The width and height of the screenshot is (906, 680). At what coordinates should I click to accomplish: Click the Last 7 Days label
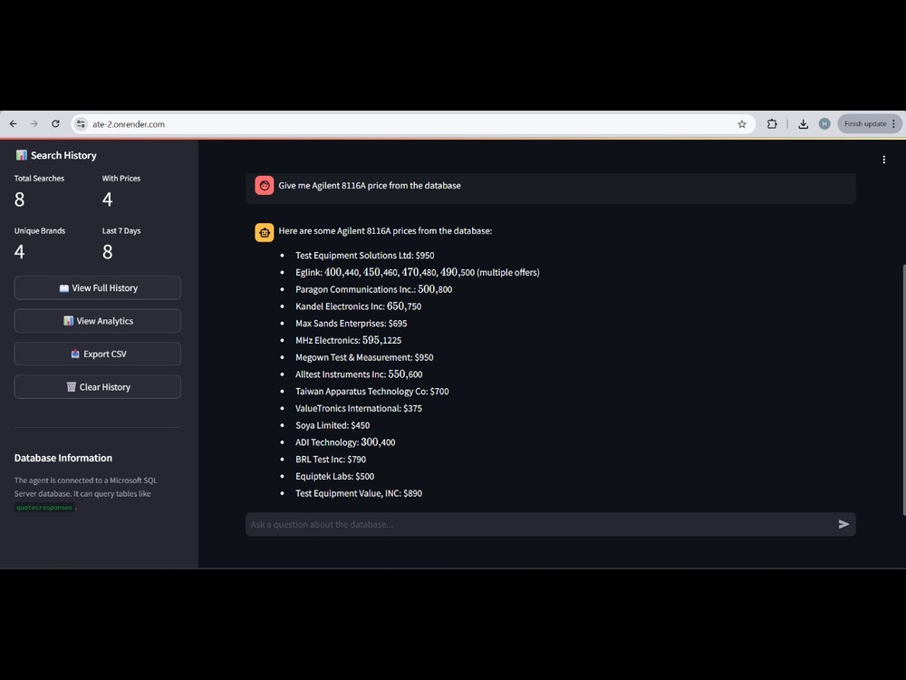pos(121,230)
